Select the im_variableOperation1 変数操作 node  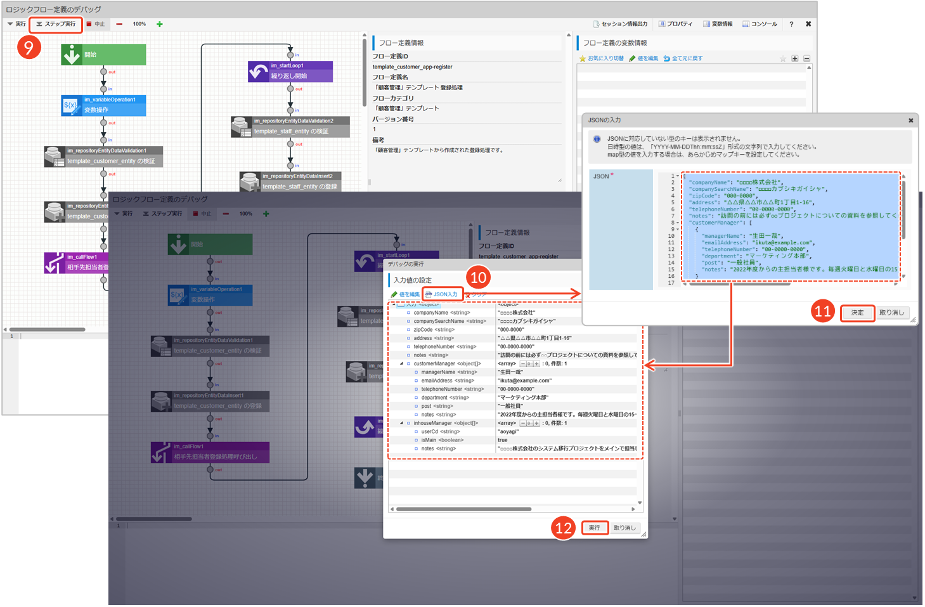[104, 105]
